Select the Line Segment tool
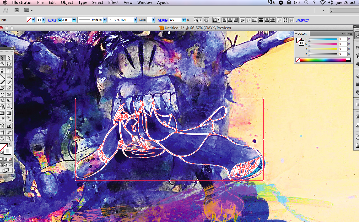The image size is (359, 222). coord(2,76)
